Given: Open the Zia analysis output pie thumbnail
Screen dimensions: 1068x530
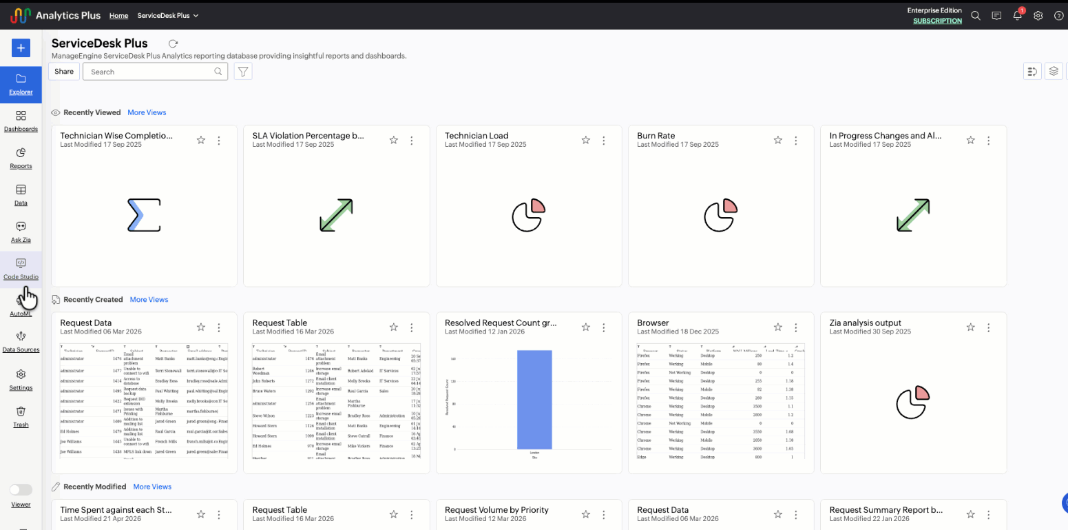Looking at the screenshot, I should coord(913,402).
